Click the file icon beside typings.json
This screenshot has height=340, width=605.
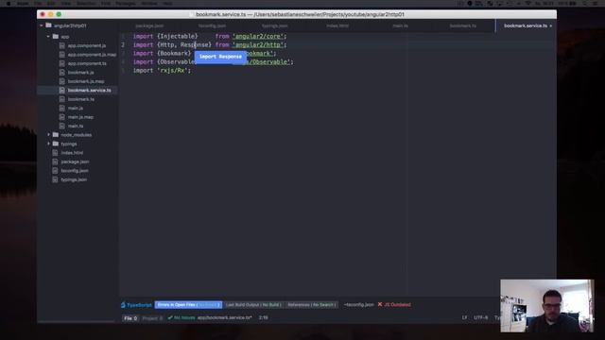point(55,179)
